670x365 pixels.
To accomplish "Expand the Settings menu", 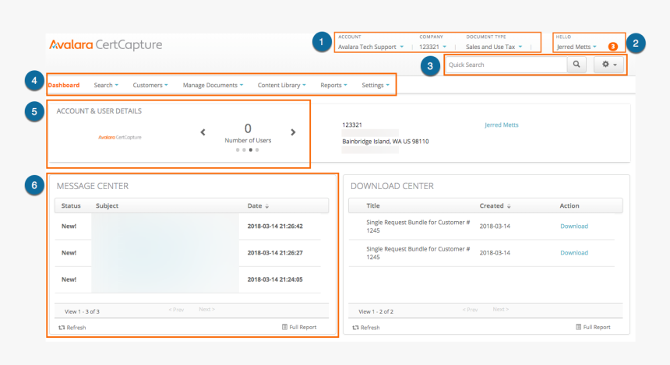I will tap(376, 85).
